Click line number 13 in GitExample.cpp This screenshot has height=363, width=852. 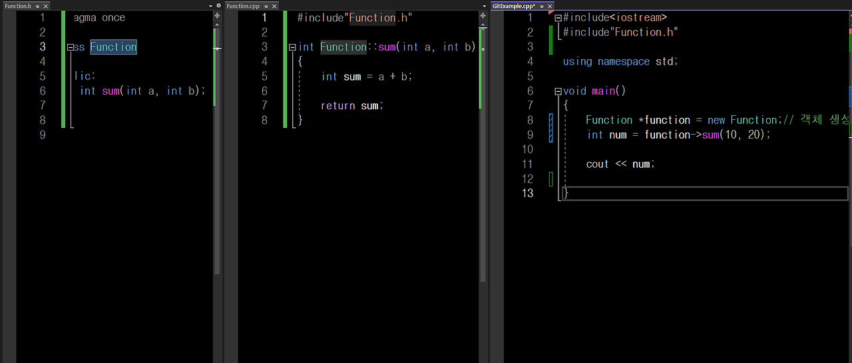pyautogui.click(x=527, y=193)
